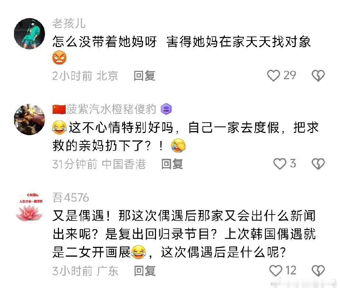Reply to the 吾4576 comment
This screenshot has height=291, width=340.
145,271
